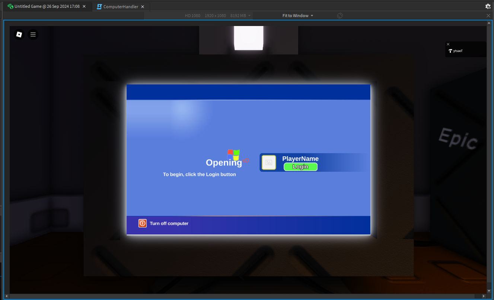494x300 pixels.
Task: Click the player avatar thumbnail
Action: click(x=269, y=162)
